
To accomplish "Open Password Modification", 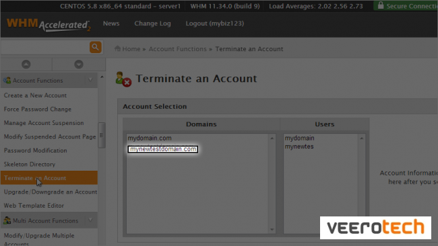I will tap(35, 151).
